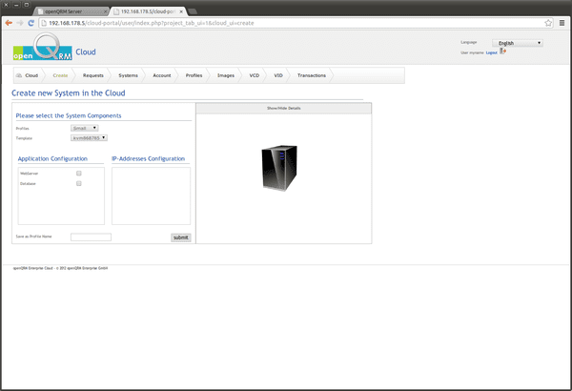
Task: Click the browser back arrow
Action: coord(9,23)
